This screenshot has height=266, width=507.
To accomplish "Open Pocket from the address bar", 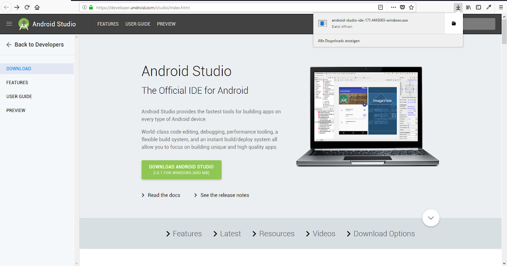I will (x=401, y=7).
